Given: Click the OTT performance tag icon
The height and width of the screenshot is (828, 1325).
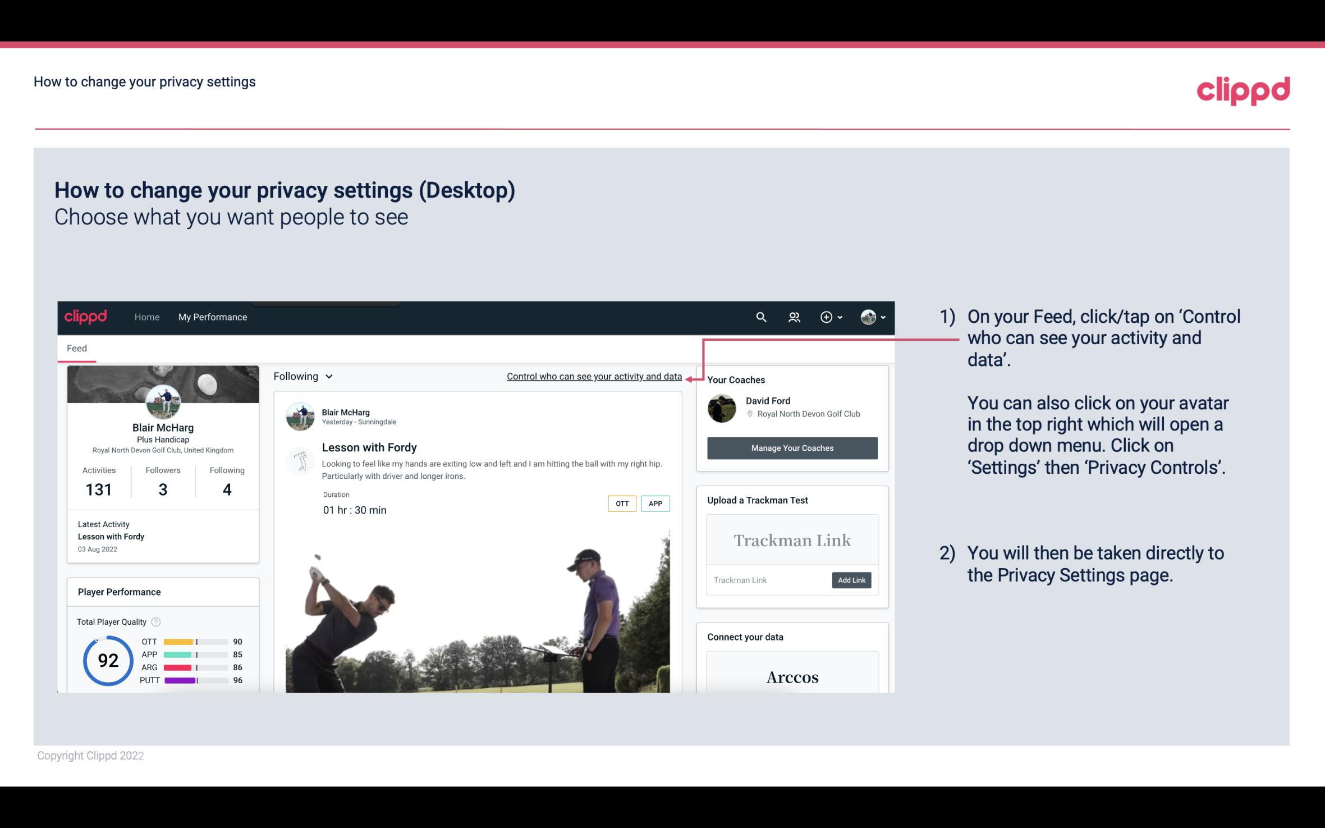Looking at the screenshot, I should coord(621,503).
